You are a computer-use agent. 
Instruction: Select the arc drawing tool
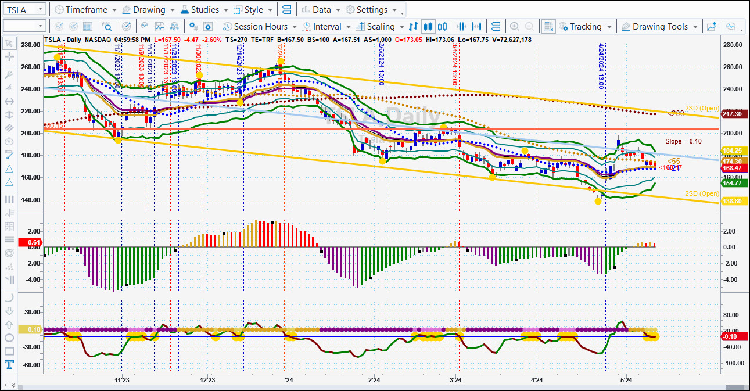[9, 297]
